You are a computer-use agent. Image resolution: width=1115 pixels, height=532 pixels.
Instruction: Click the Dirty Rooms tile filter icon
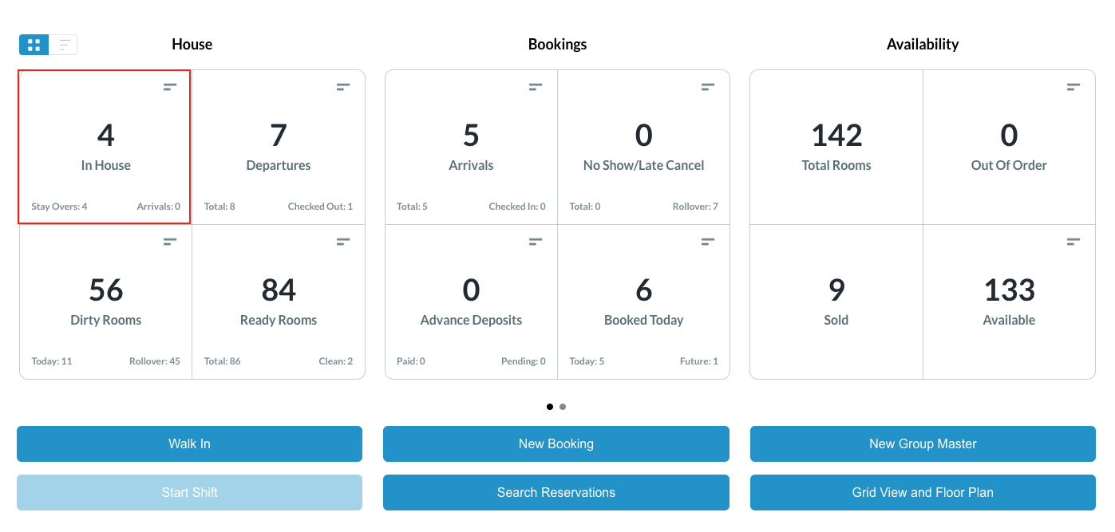click(x=170, y=242)
